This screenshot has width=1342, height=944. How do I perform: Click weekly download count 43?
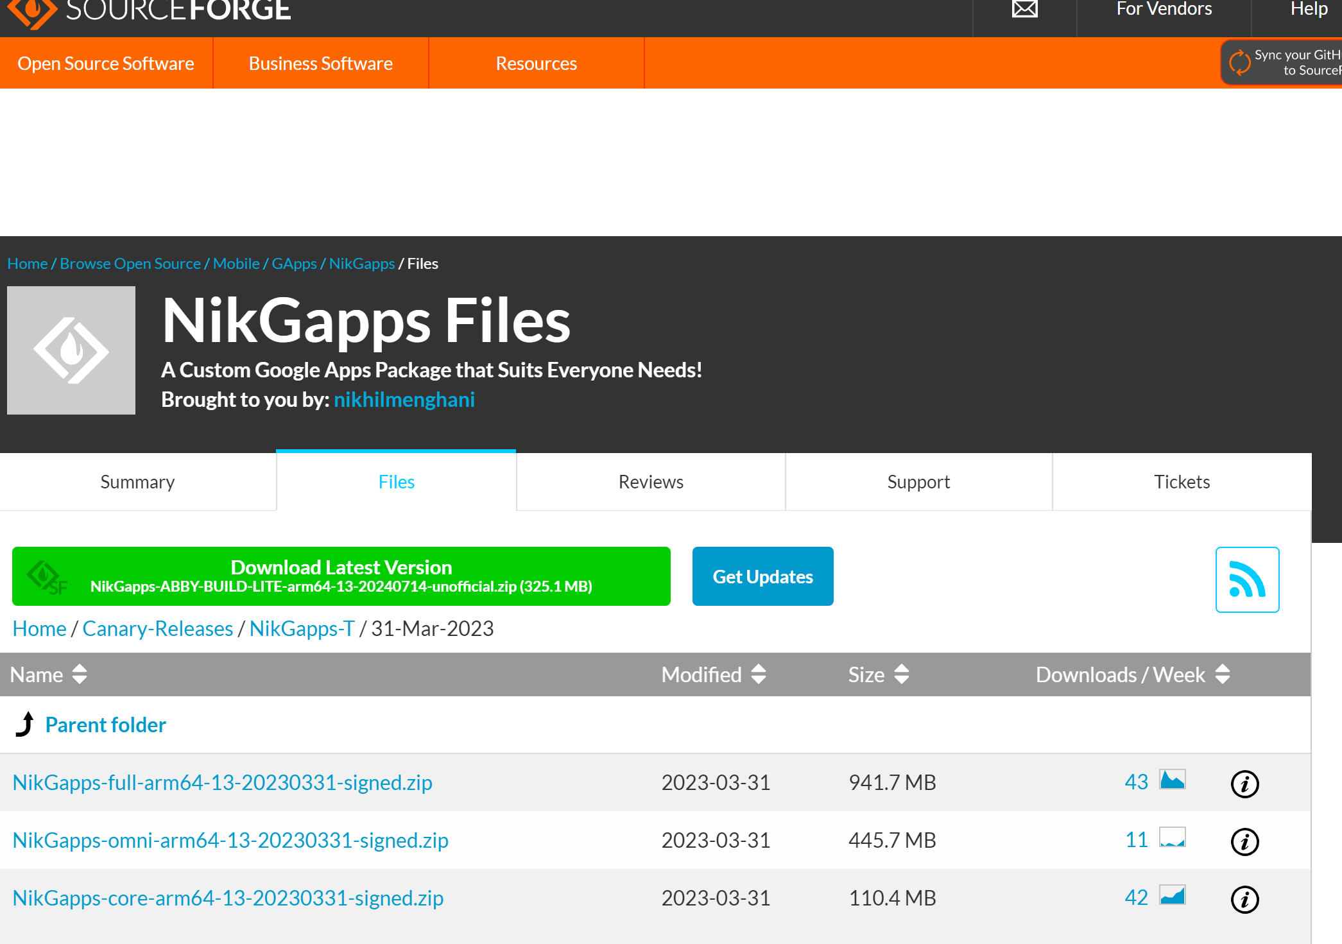coord(1137,782)
